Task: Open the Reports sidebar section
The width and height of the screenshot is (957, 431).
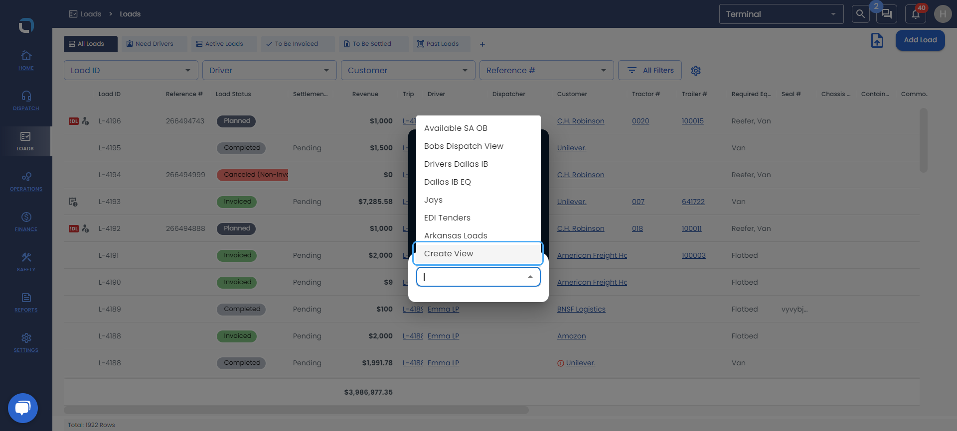Action: click(26, 302)
